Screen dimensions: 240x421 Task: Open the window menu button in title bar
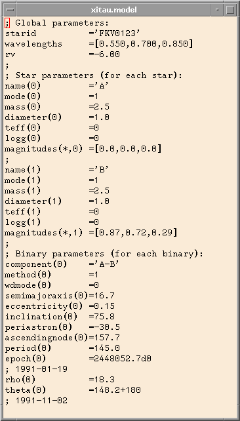click(10, 10)
